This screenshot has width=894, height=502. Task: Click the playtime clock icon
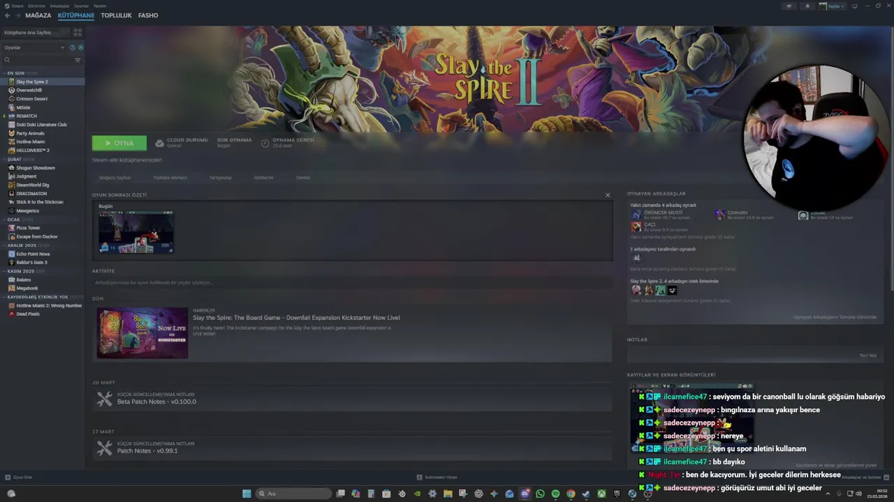click(x=265, y=143)
